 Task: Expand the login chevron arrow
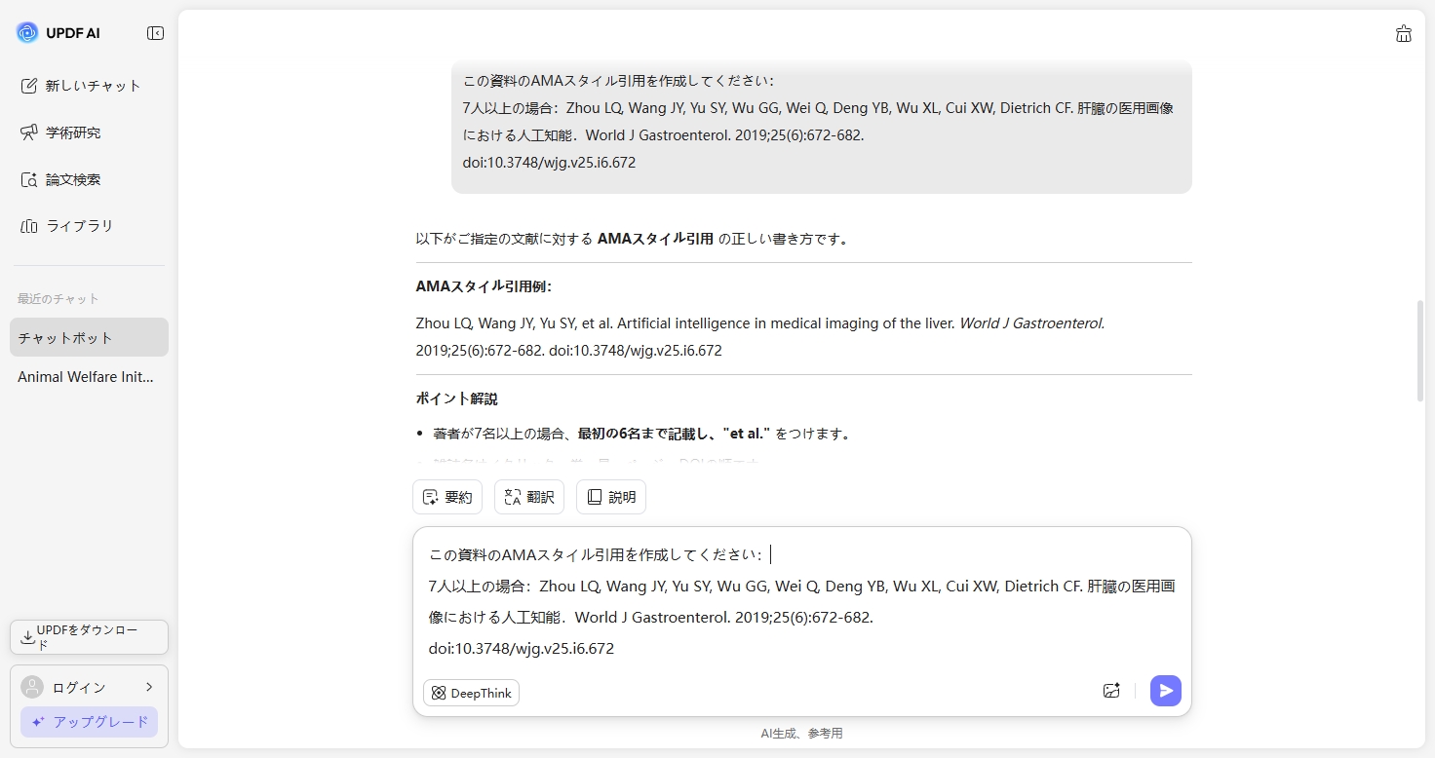click(149, 687)
